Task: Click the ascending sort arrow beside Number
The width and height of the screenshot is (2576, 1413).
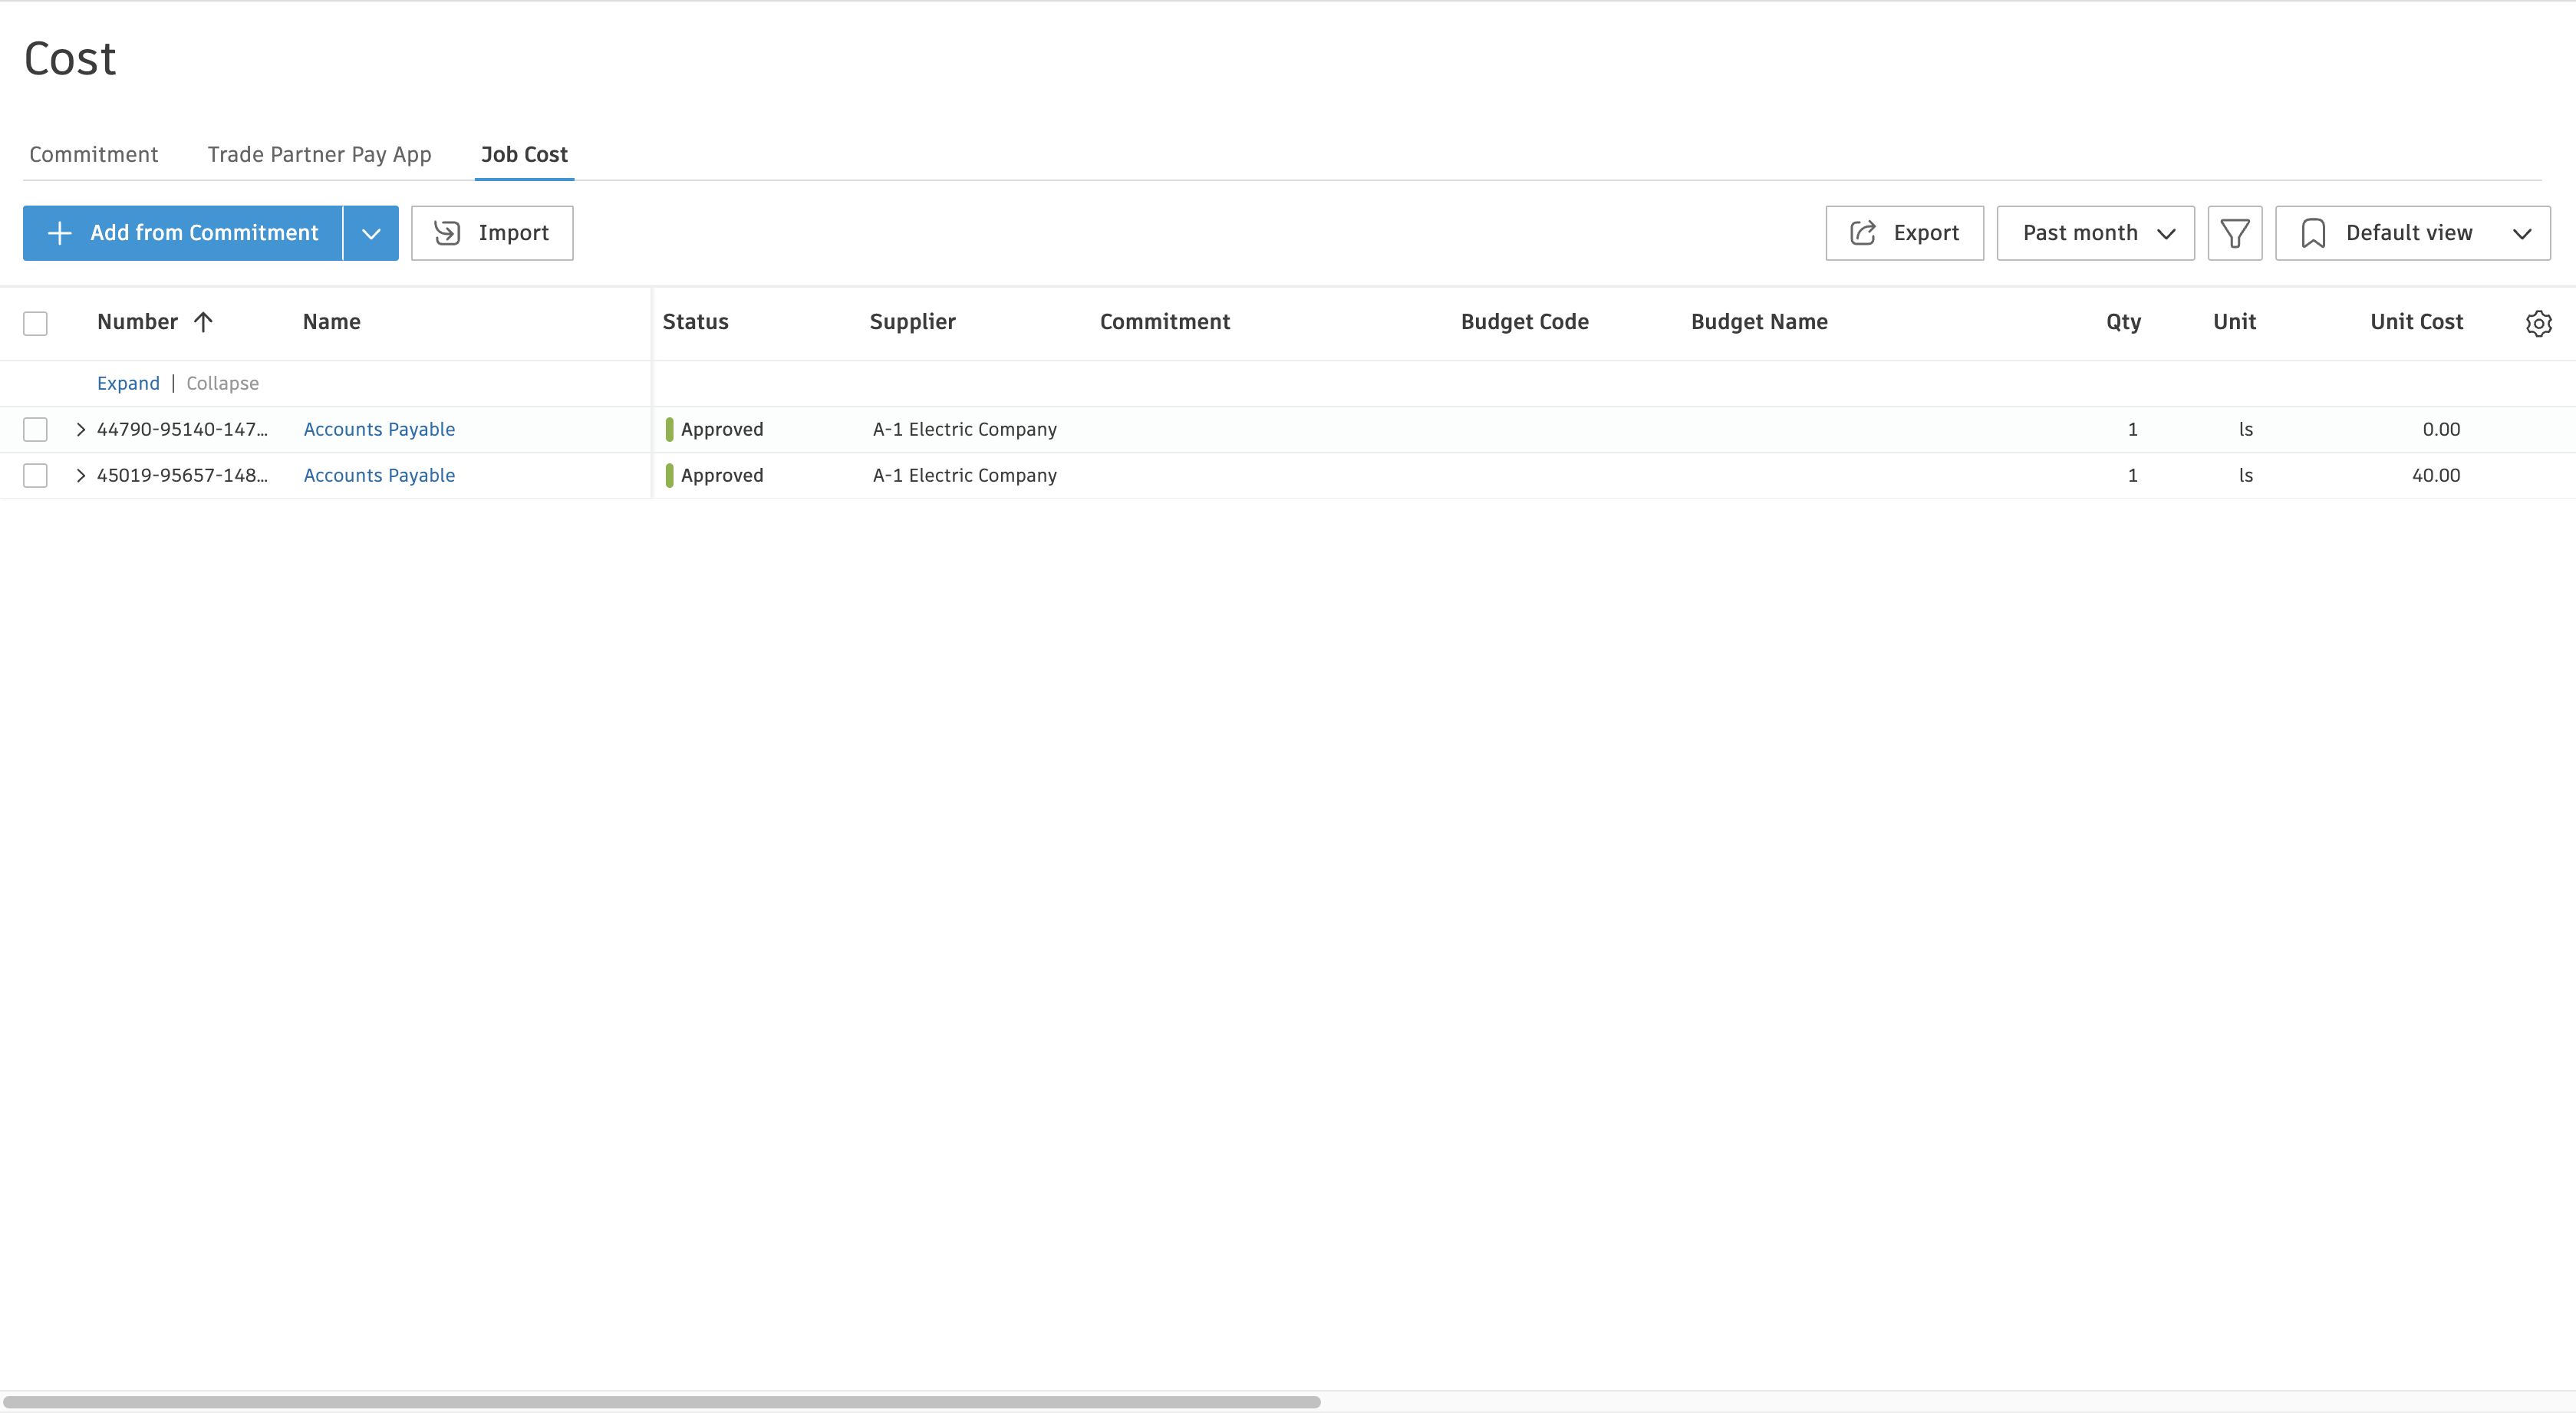Action: 203,322
